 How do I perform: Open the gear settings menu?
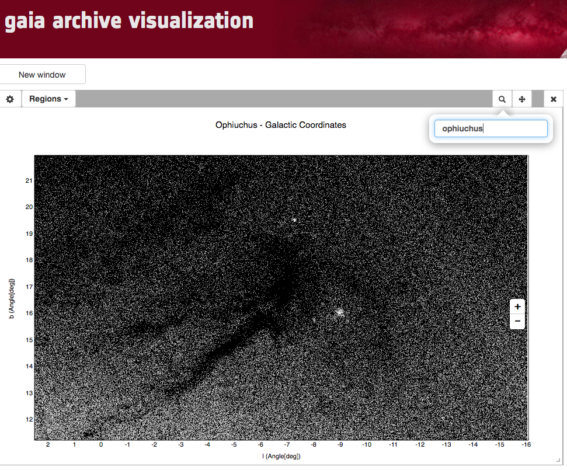10,99
